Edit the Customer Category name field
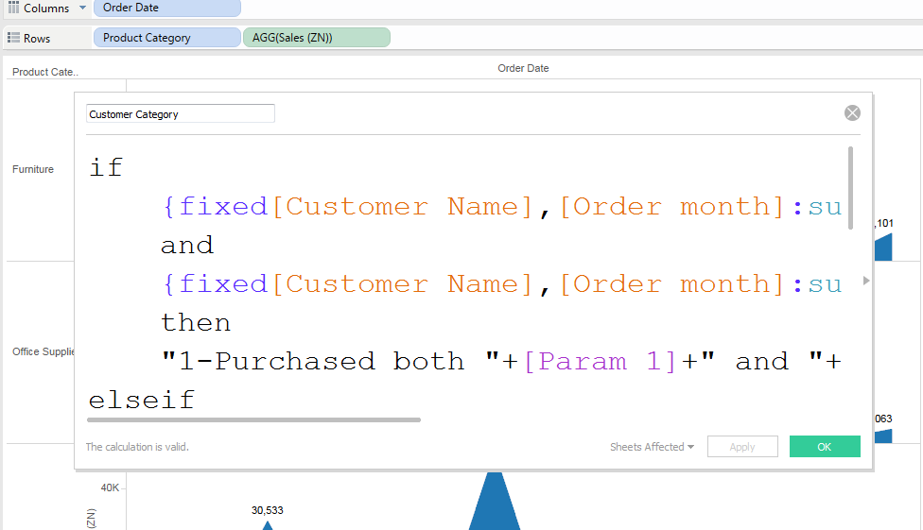Screen dimensions: 923x530 (x=180, y=113)
